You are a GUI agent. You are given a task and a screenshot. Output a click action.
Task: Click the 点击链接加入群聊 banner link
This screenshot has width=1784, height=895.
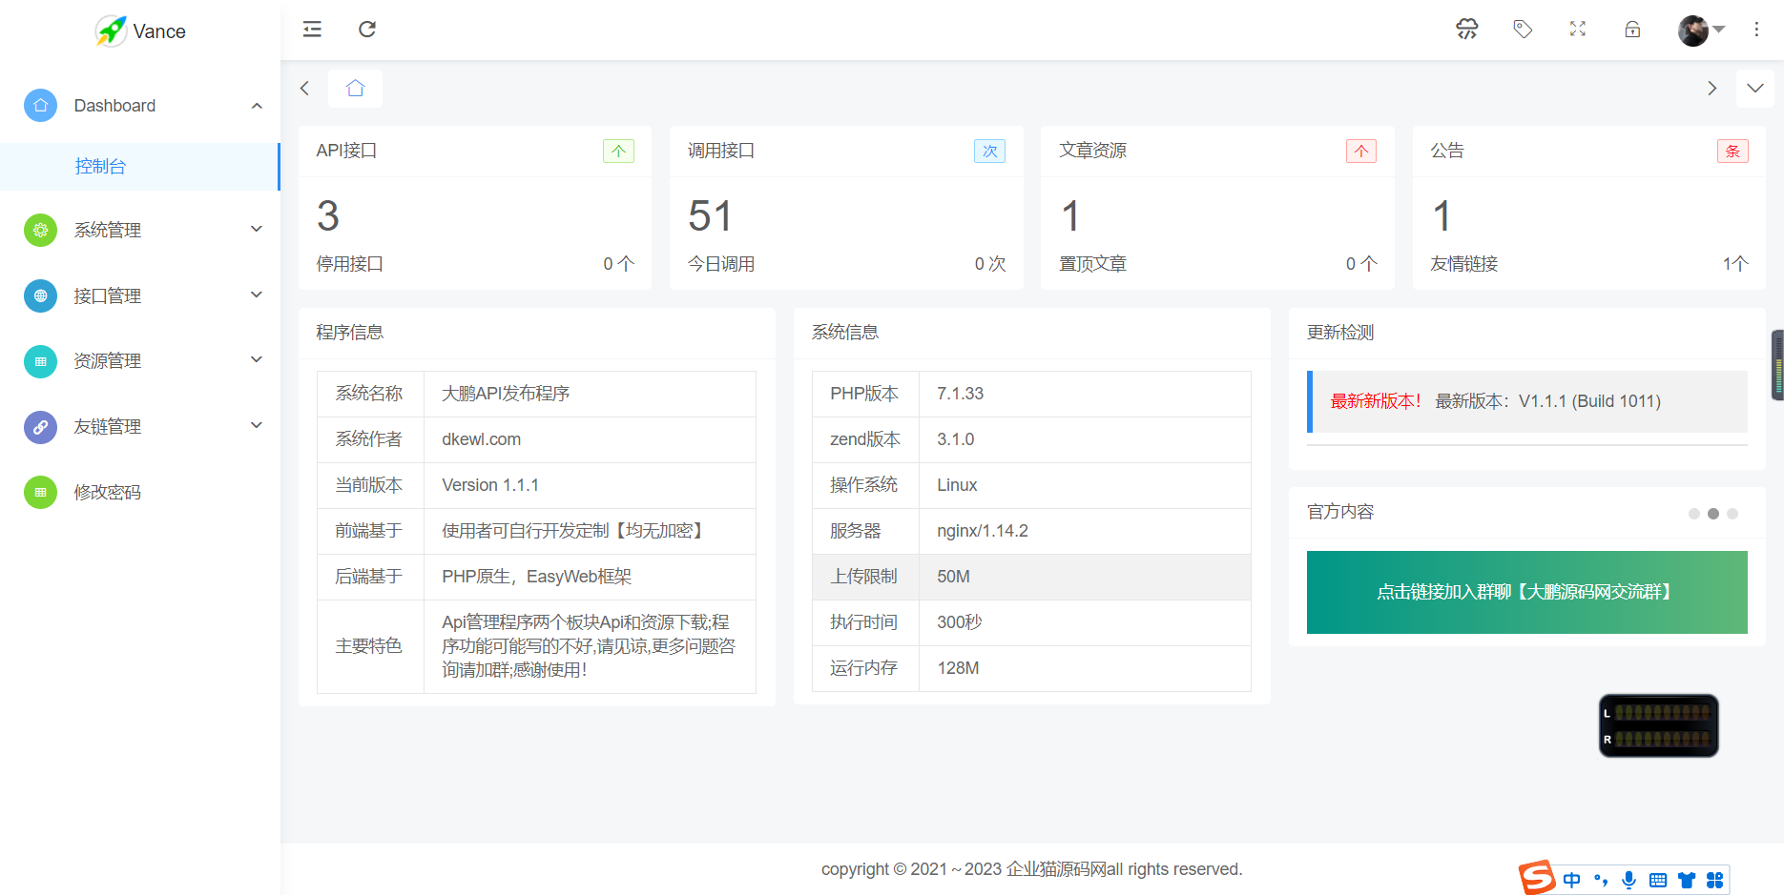(1524, 592)
